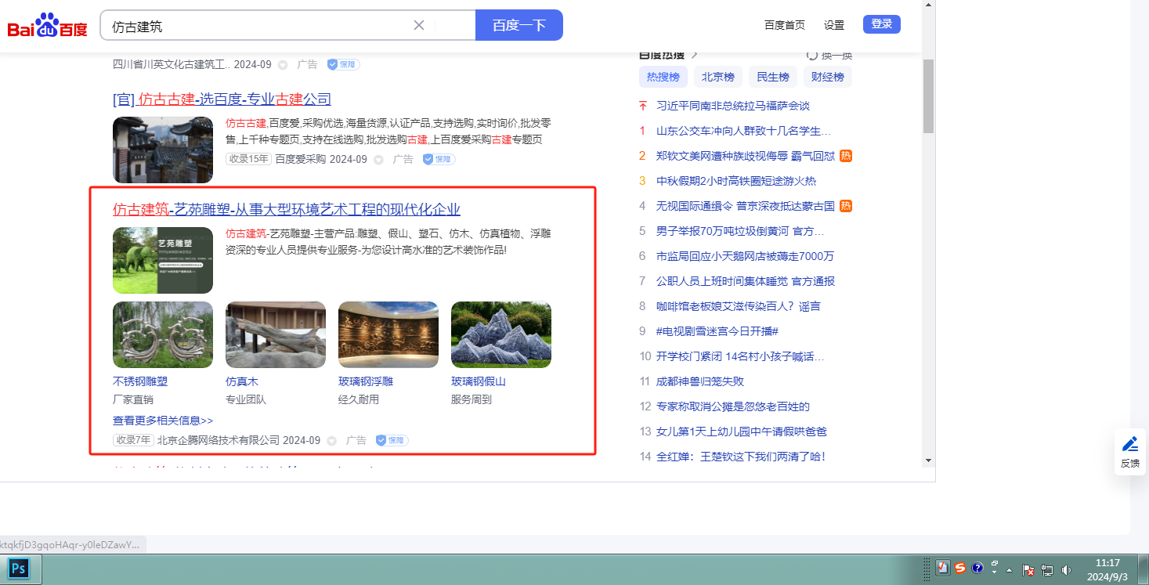Click the 玻璃钢假山 rockery thumbnail image
This screenshot has height=585, width=1149.
coord(500,334)
